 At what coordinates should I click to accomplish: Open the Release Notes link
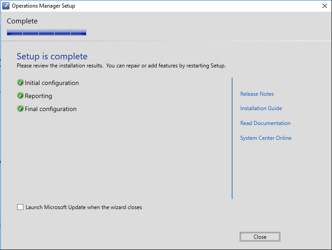coord(257,94)
